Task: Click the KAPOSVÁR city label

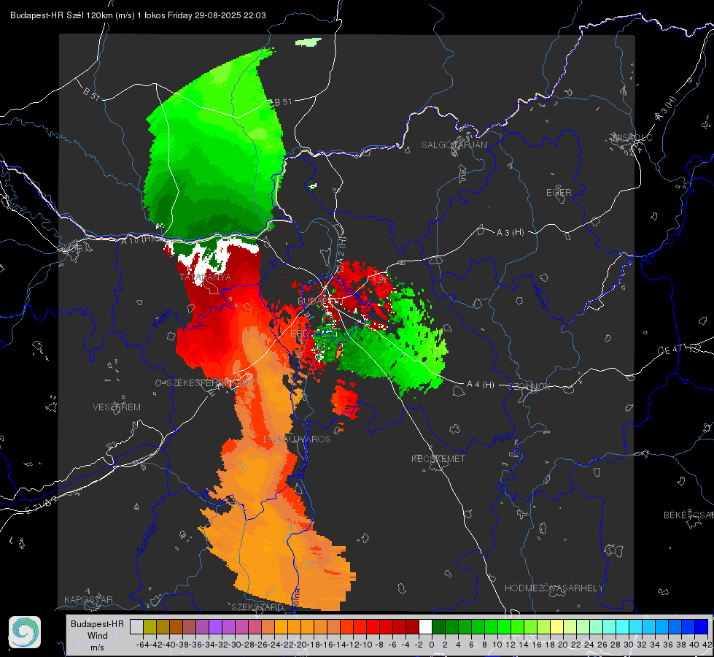Action: 88,599
